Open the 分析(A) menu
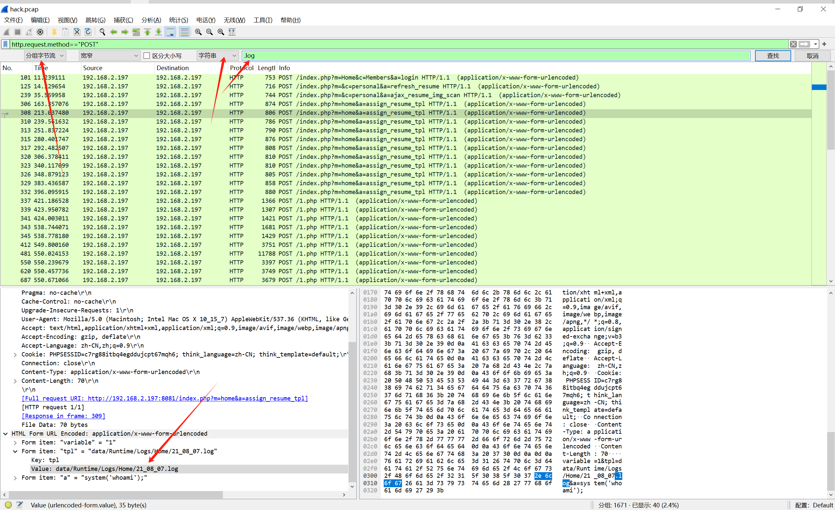The width and height of the screenshot is (835, 510). tap(151, 20)
